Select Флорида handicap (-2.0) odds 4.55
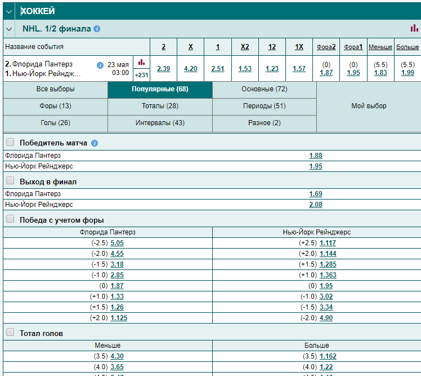This screenshot has height=376, width=421. pos(117,254)
